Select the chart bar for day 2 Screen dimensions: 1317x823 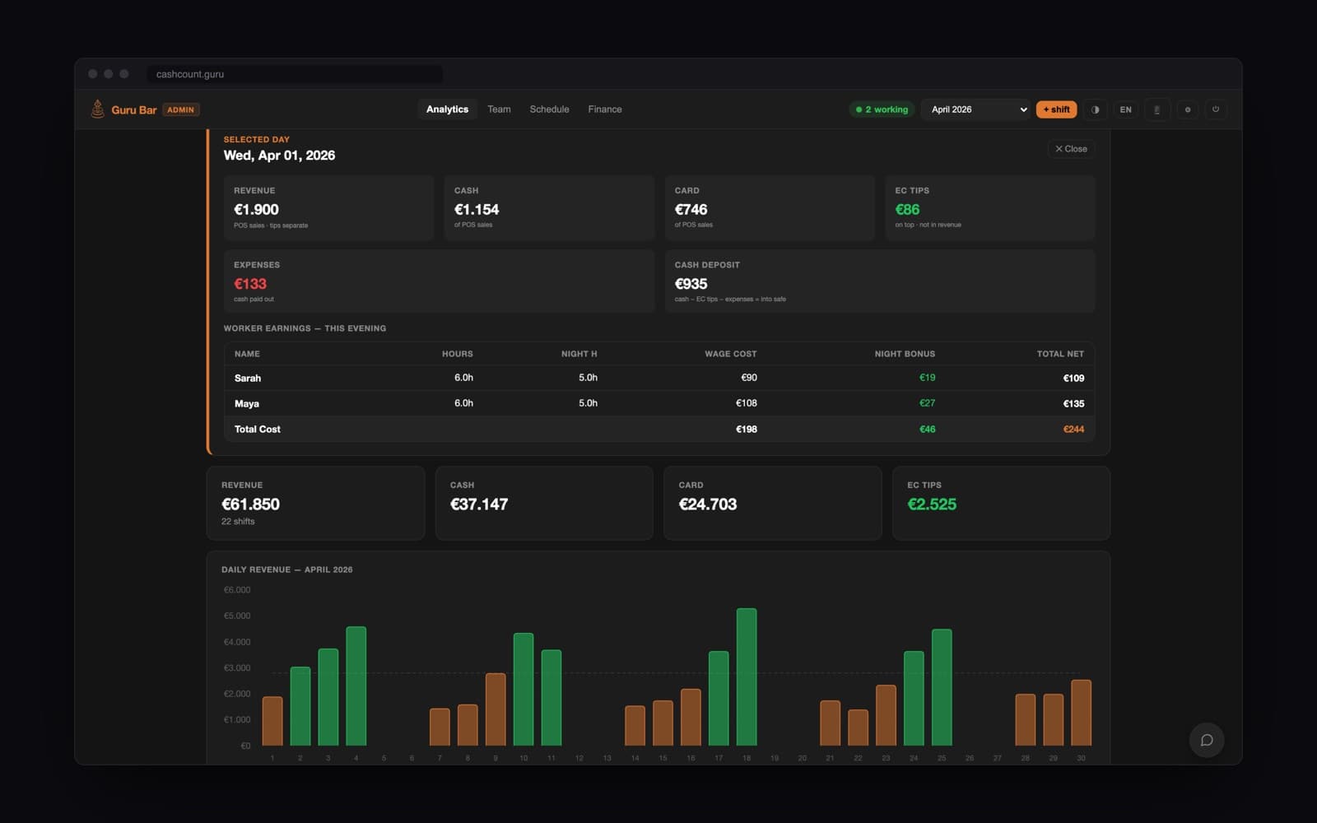tap(300, 706)
